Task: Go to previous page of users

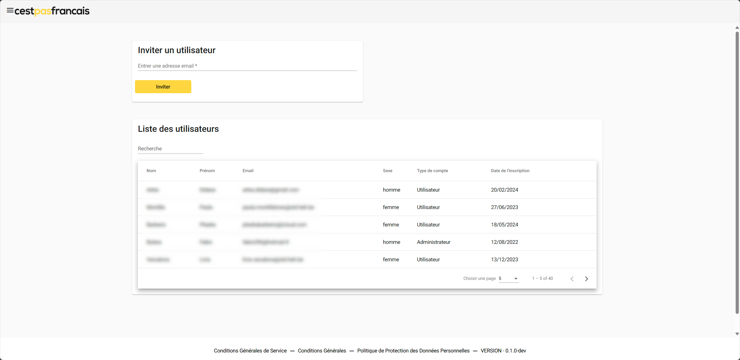Action: 572,279
